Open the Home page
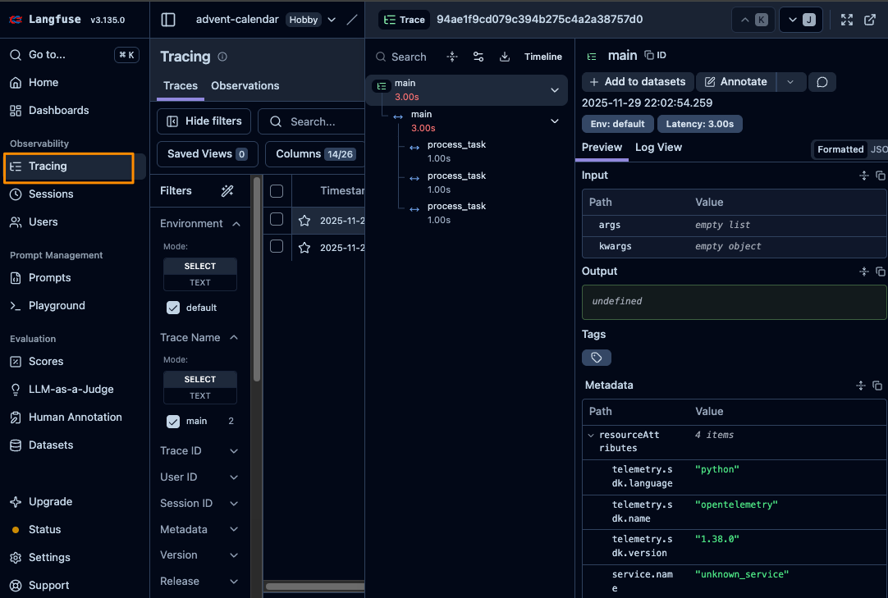 [43, 83]
